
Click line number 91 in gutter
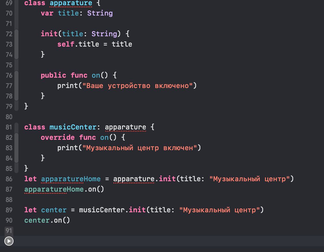coord(9,230)
